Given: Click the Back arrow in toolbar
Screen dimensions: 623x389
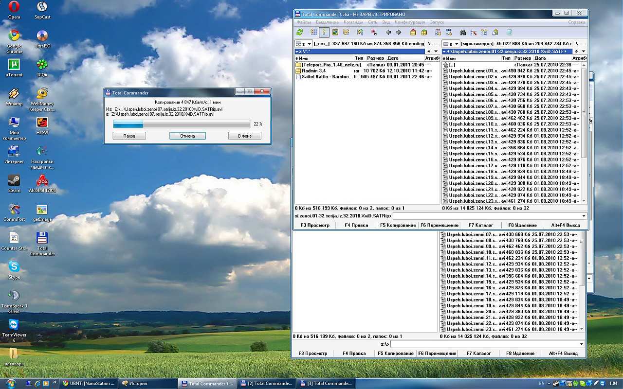Looking at the screenshot, I should point(388,33).
